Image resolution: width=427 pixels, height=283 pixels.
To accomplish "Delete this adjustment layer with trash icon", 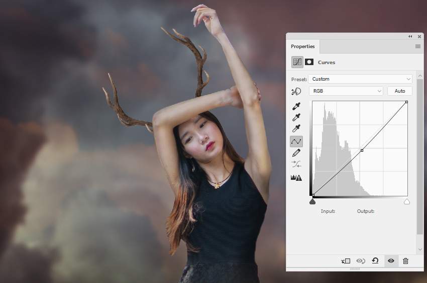I will [405, 261].
